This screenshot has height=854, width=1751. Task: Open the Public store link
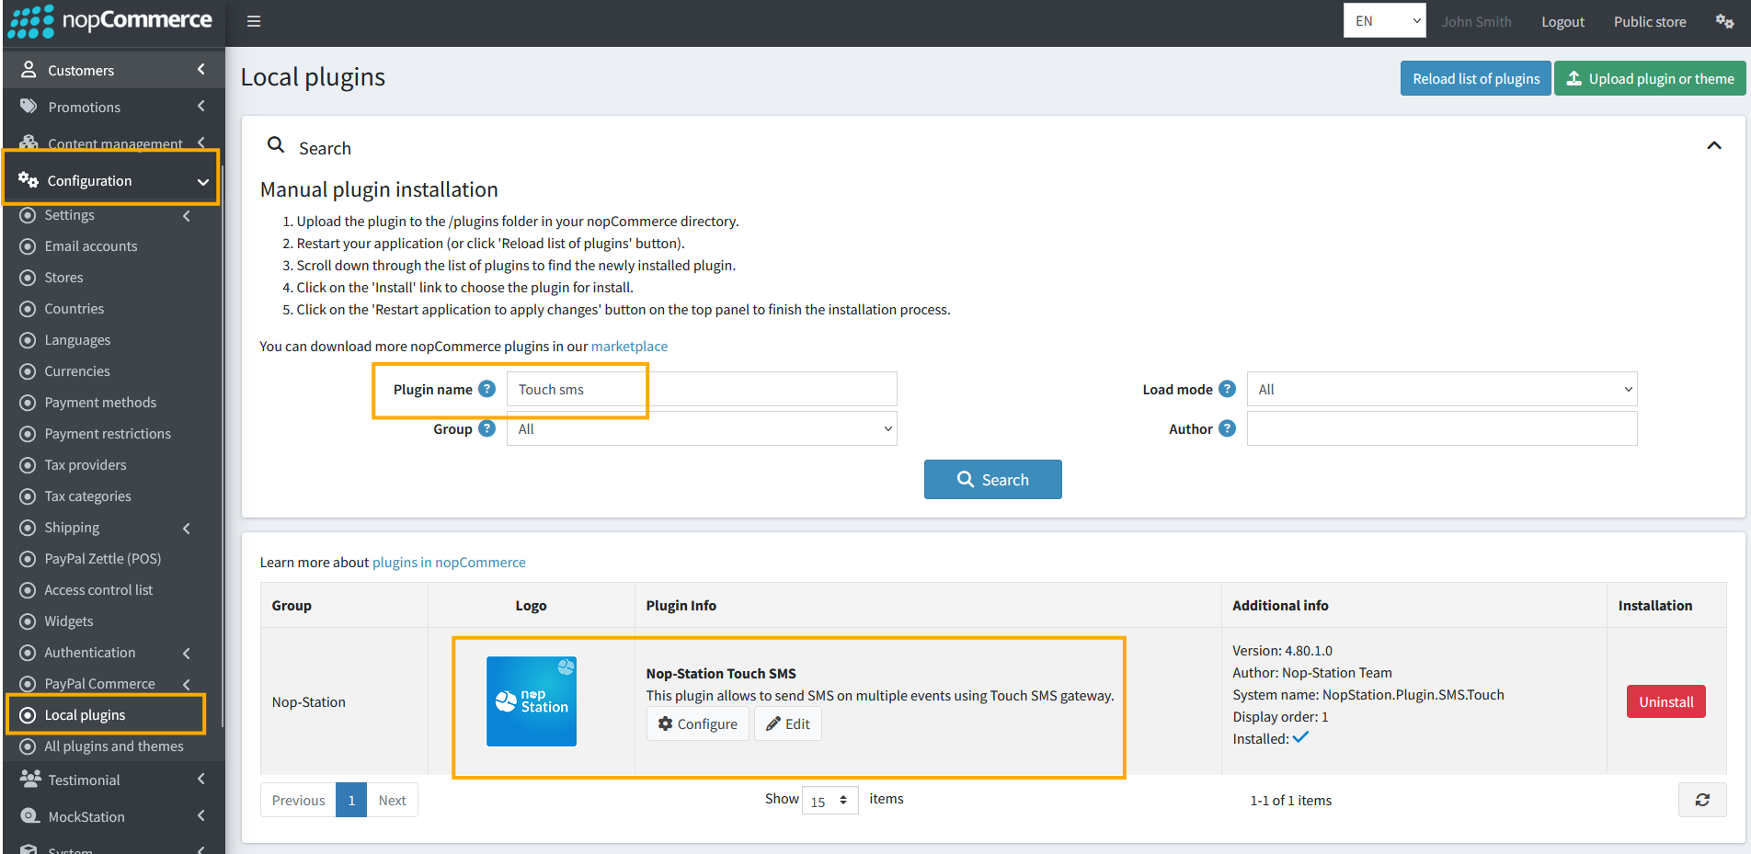coord(1650,21)
